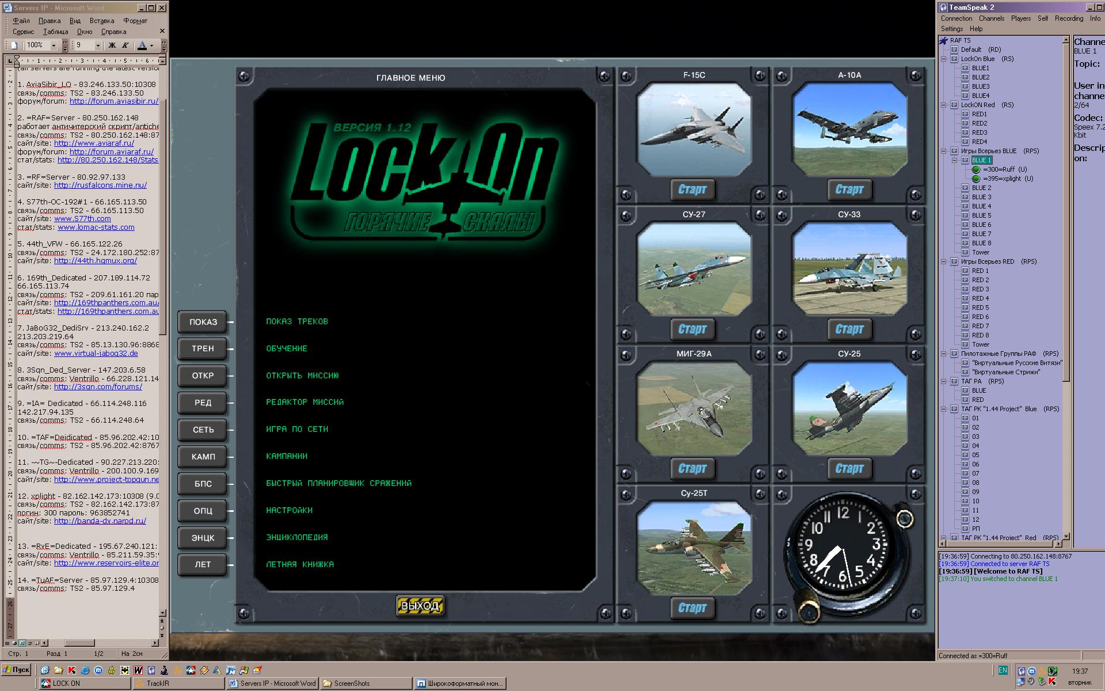This screenshot has width=1105, height=691.
Task: Collapse the LockOn Blue channel in TeamSpeak
Action: [x=944, y=59]
